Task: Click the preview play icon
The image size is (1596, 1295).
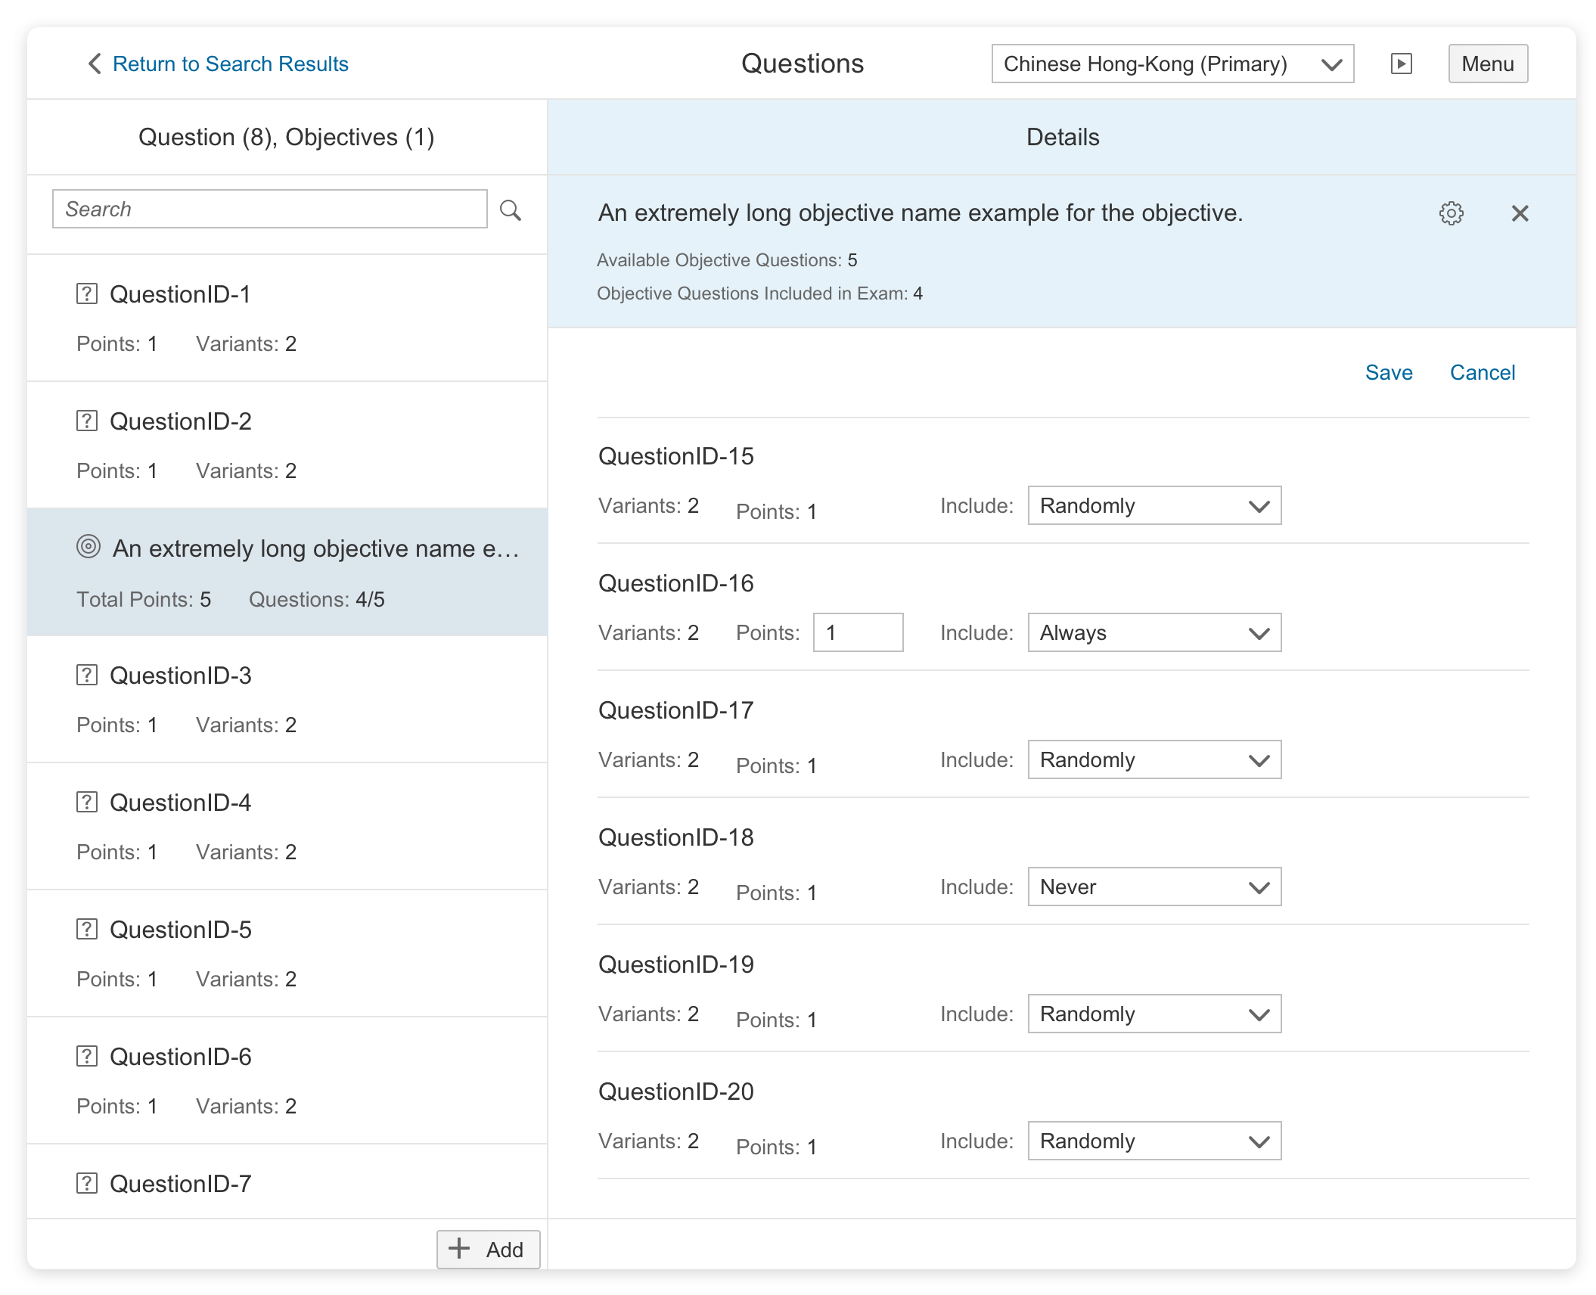Action: coord(1401,64)
